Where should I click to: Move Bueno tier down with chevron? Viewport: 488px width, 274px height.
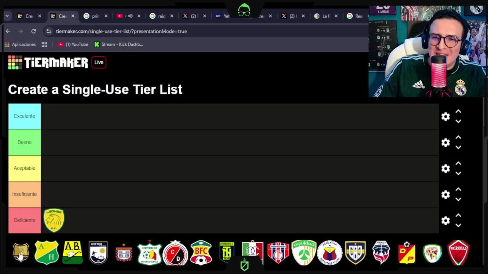(x=458, y=147)
